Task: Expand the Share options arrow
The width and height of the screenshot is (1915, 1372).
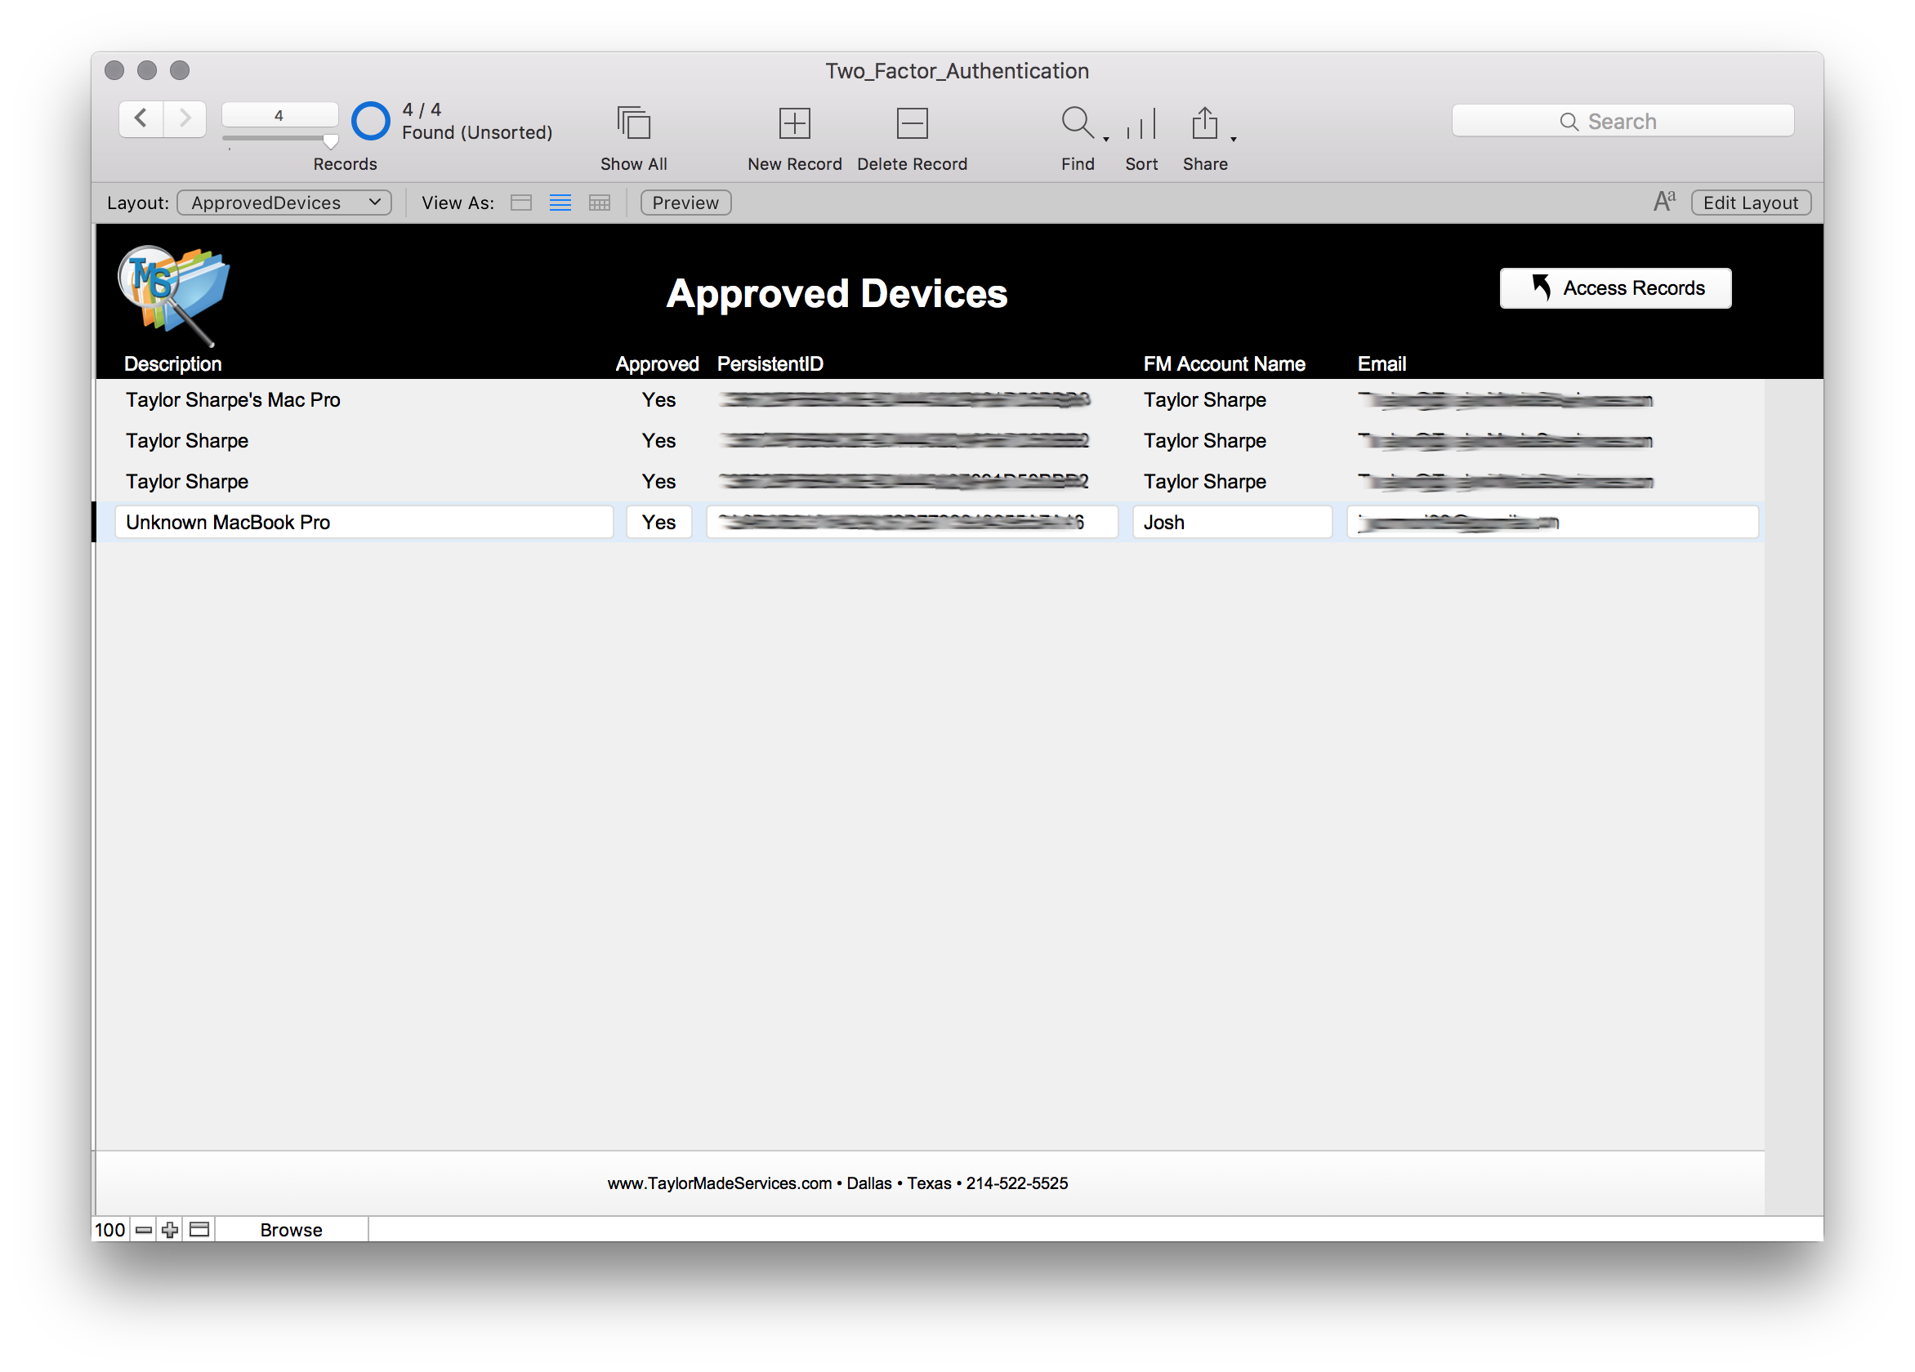Action: pyautogui.click(x=1233, y=139)
